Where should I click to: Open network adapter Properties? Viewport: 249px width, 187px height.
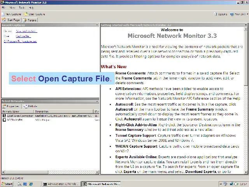pyautogui.click(x=11, y=106)
